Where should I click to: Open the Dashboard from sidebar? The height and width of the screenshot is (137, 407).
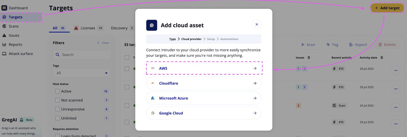(18, 8)
